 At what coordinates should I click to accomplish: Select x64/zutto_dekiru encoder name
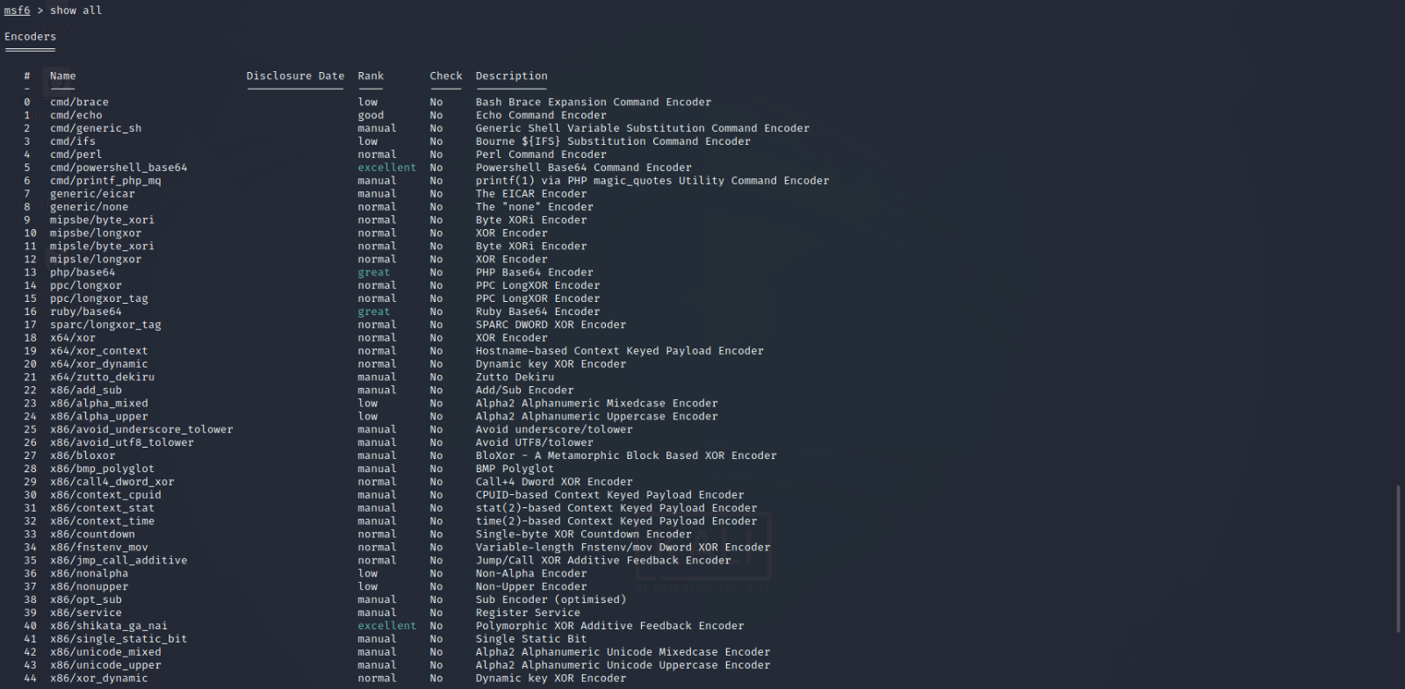click(102, 377)
